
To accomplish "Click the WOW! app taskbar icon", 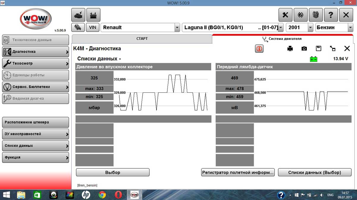I will [x=134, y=195].
